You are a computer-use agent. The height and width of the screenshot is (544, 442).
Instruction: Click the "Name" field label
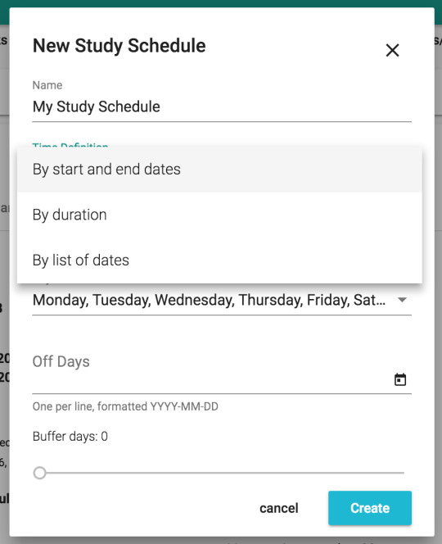point(47,85)
